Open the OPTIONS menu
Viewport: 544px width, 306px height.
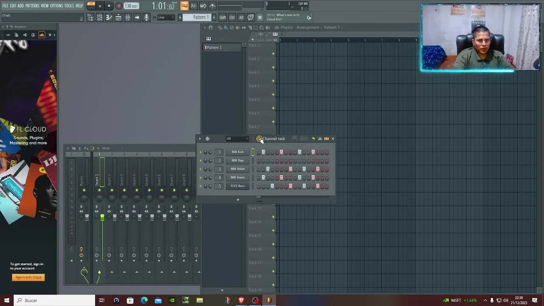tap(57, 6)
